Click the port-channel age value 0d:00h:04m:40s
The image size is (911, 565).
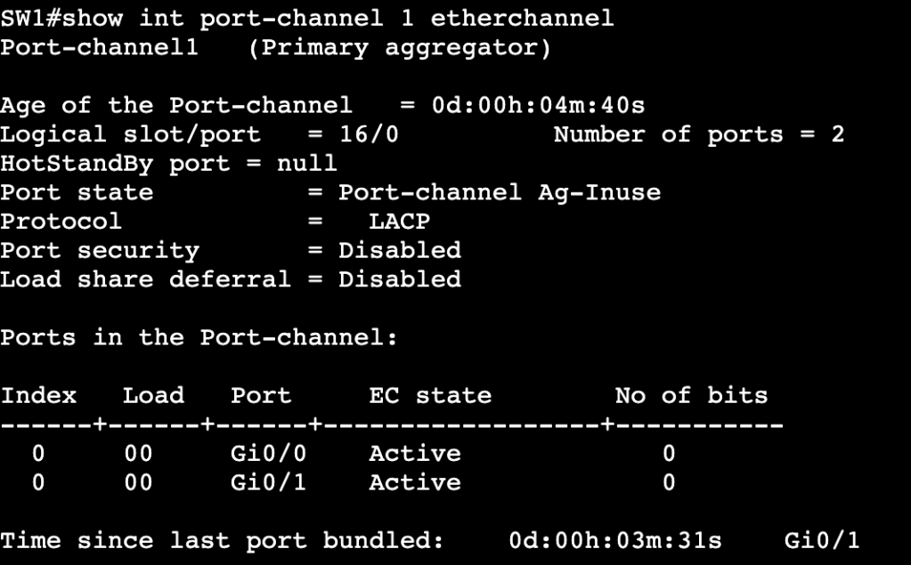pyautogui.click(x=538, y=106)
